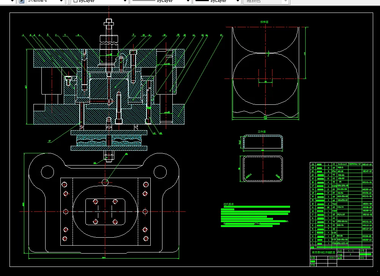
Task: Select the left guide pillar circle in plan view
Action: click(47, 172)
